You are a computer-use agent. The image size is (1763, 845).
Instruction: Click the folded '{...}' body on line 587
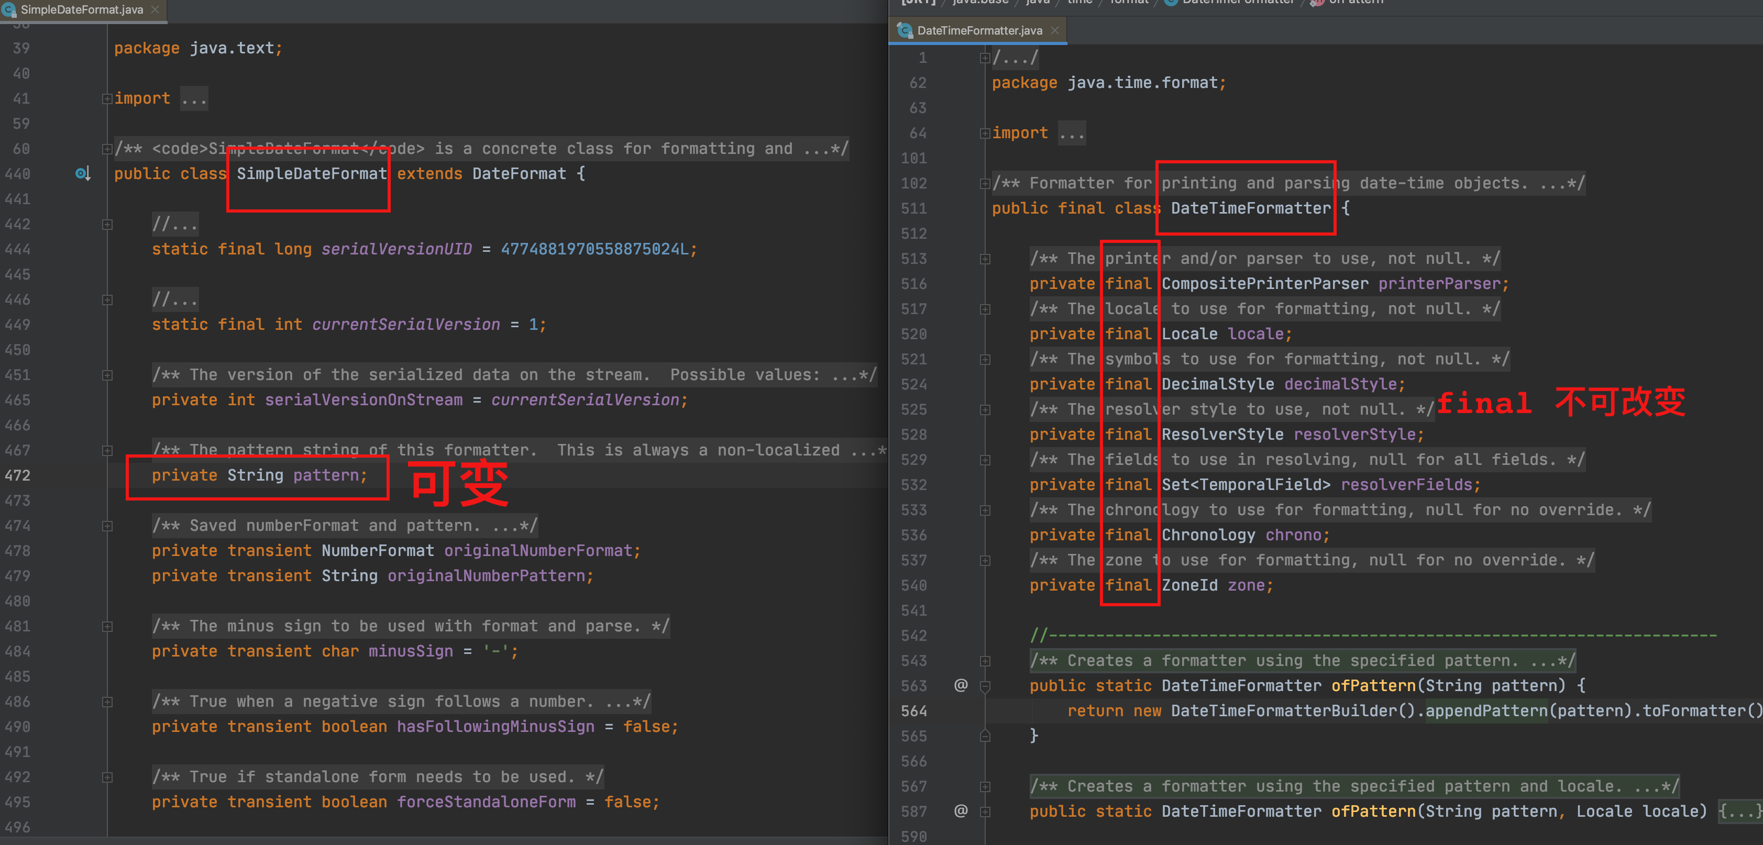click(x=1740, y=811)
